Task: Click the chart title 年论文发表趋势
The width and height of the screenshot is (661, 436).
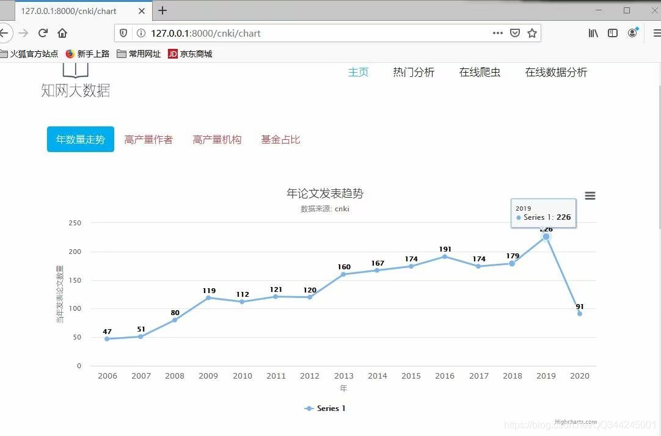Action: [x=325, y=194]
